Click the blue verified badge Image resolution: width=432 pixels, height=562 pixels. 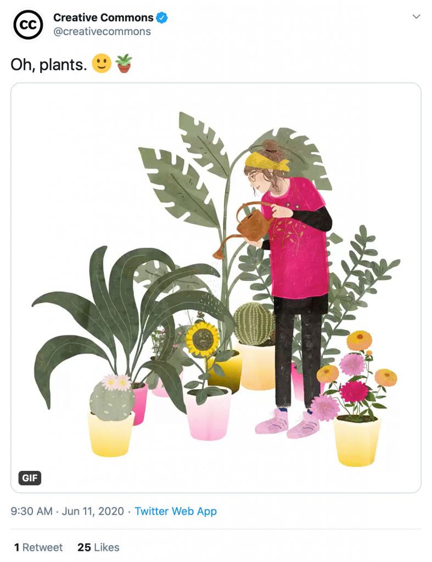(x=162, y=18)
